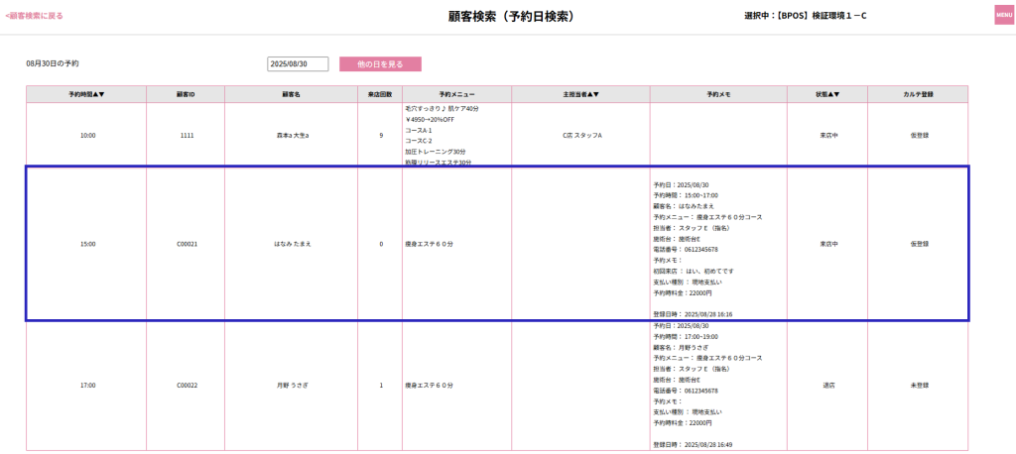Select the 17:00 reservation time cell
1016x454 pixels.
[x=87, y=385]
